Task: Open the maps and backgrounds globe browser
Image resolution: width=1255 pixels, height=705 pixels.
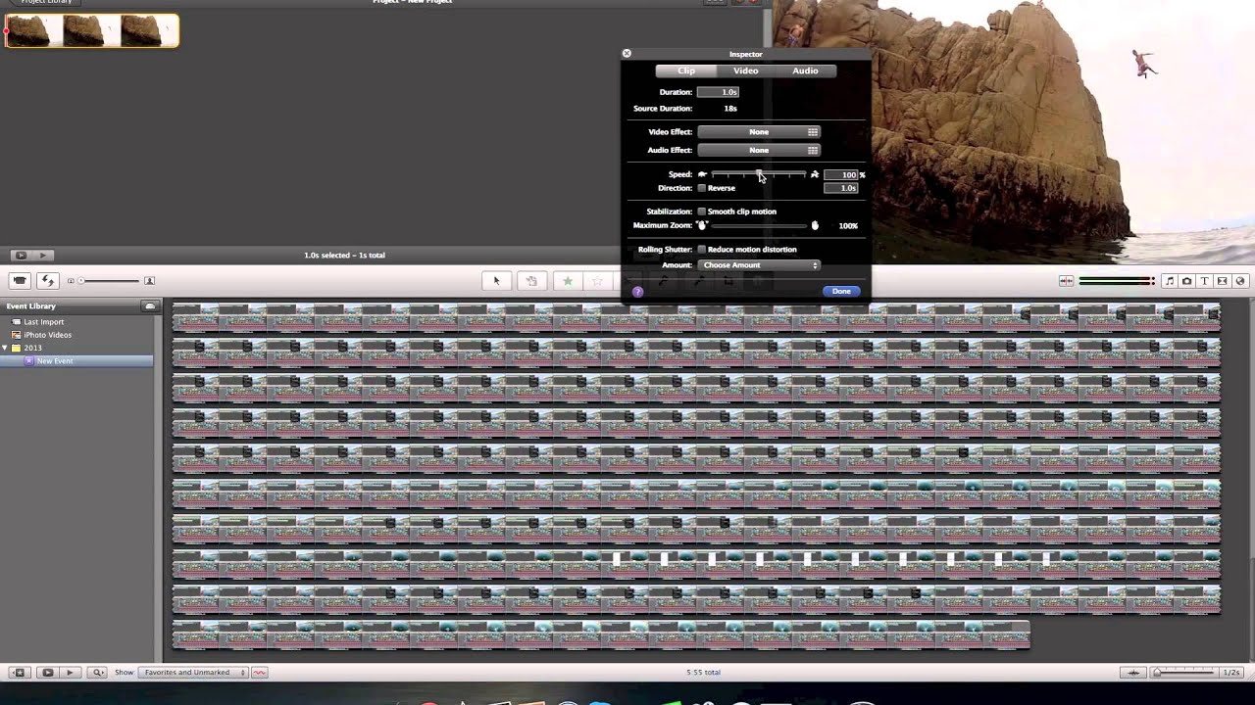Action: [x=1239, y=281]
